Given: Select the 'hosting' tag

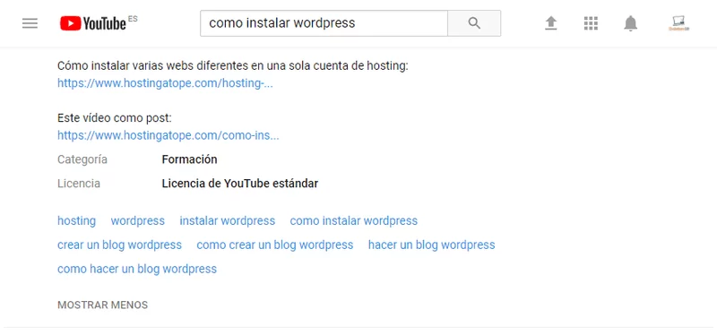Looking at the screenshot, I should tap(77, 221).
